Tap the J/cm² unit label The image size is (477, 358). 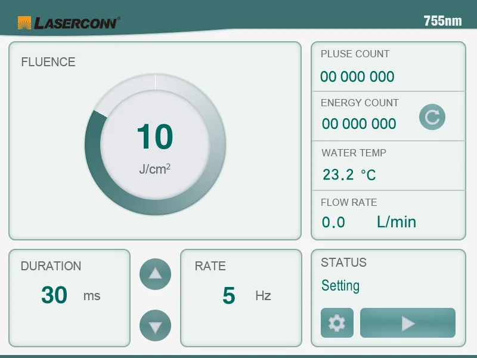[154, 169]
